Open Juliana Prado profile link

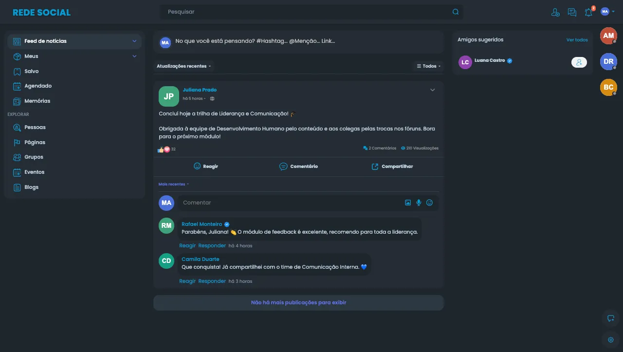coord(200,90)
